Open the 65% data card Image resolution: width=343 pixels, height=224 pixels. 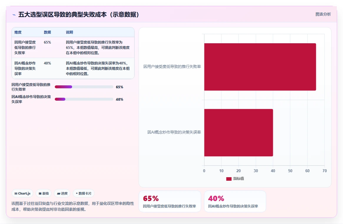(170, 201)
